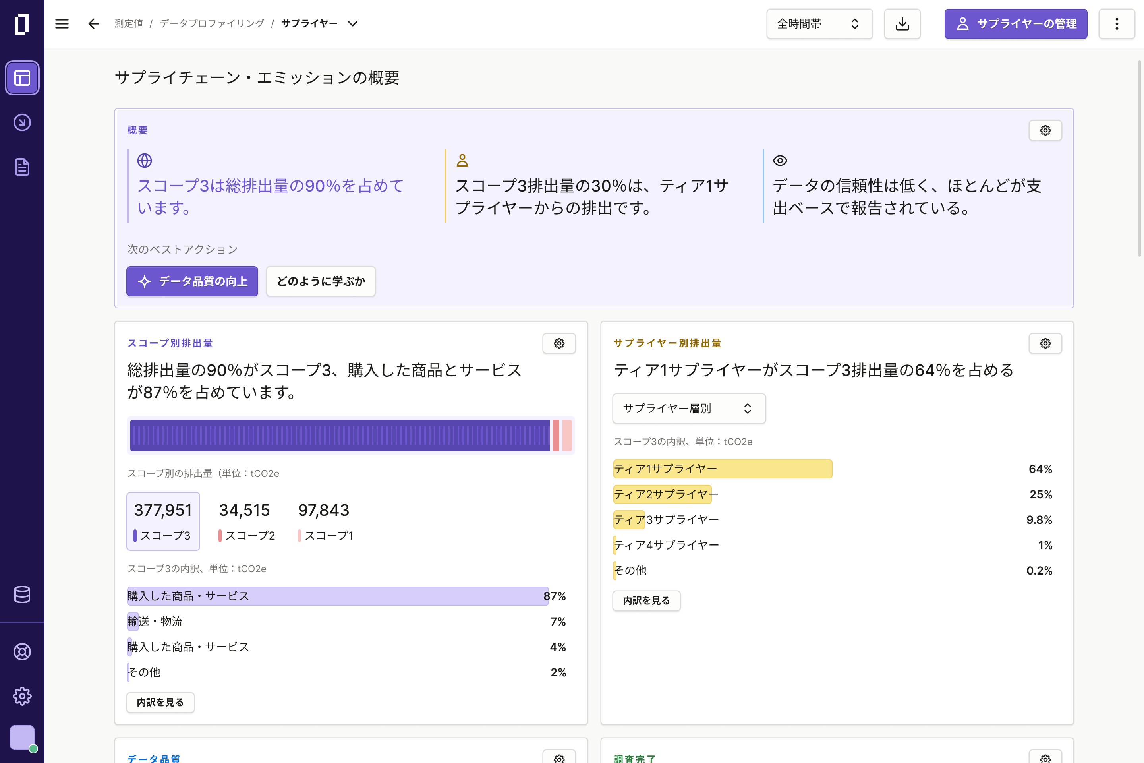
Task: Click the purple Scope 3 segment of emissions bar
Action: click(x=340, y=436)
